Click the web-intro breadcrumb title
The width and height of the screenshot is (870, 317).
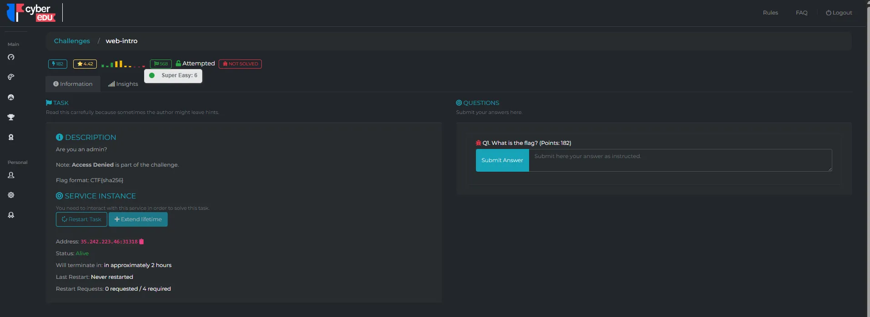pos(121,41)
